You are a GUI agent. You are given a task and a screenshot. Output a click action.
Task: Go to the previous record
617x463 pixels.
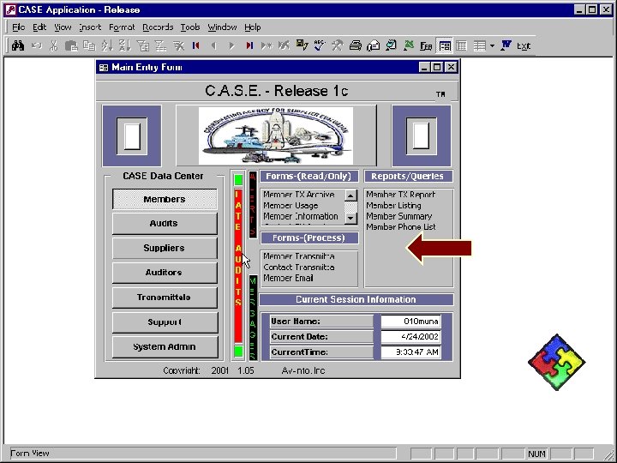pos(213,45)
